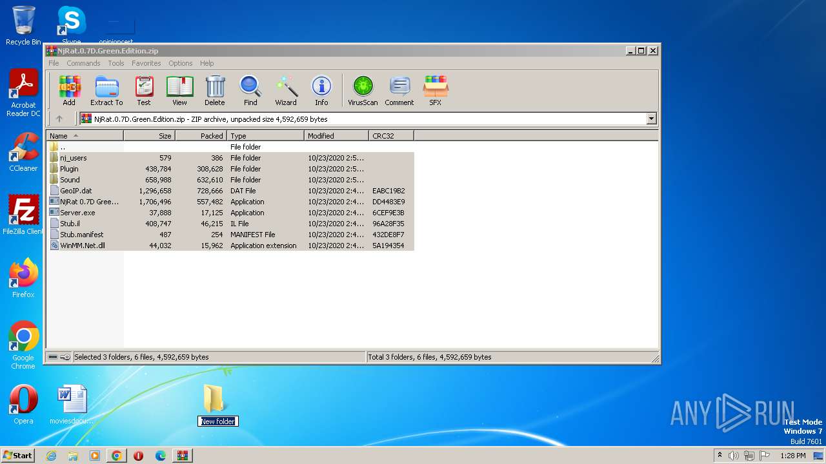
Task: Show hidden tray icons arrow
Action: [720, 456]
